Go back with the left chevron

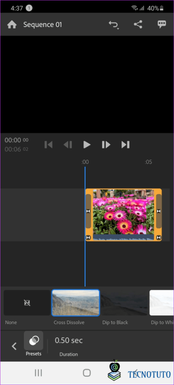(14, 346)
